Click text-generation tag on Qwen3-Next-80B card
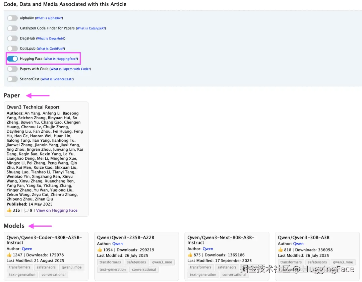The width and height of the screenshot is (362, 282). pyautogui.click(x=203, y=275)
